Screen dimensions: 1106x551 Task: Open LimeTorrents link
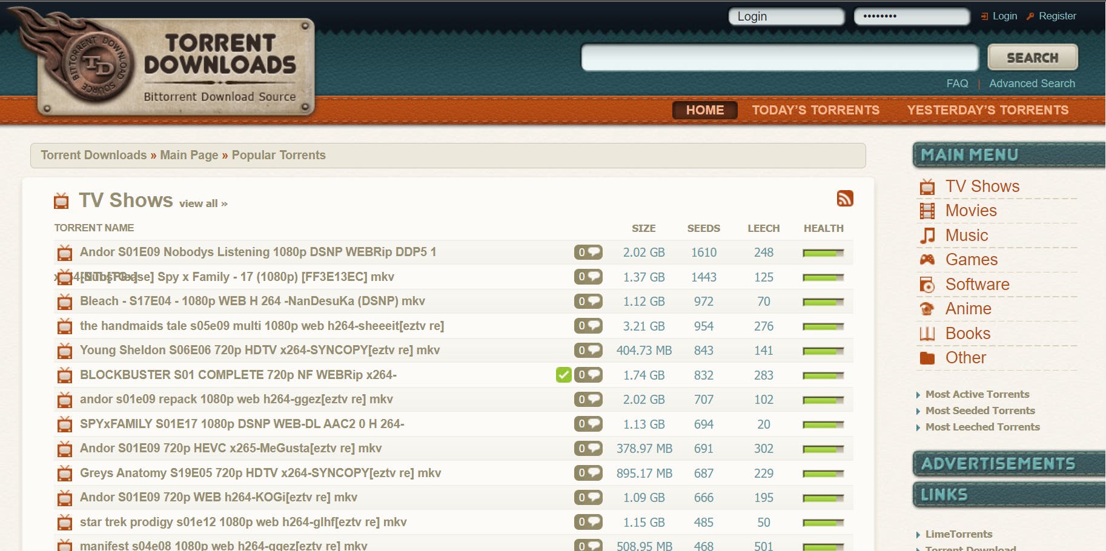pyautogui.click(x=959, y=534)
